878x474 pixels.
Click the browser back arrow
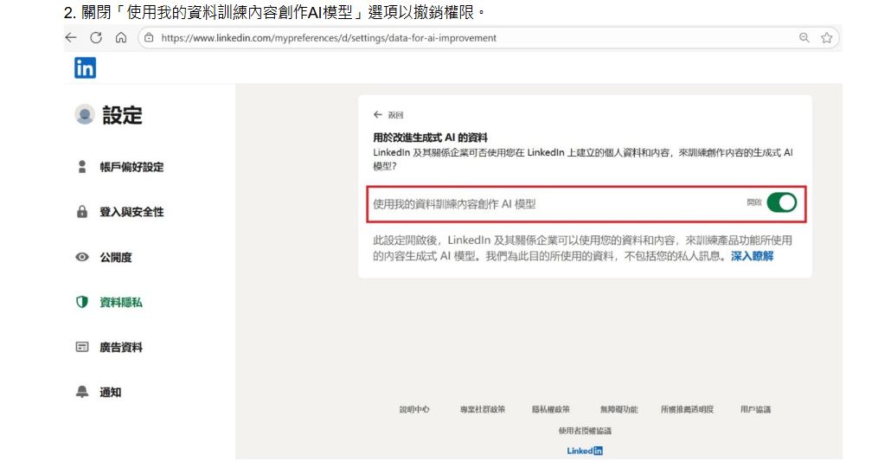coord(71,38)
